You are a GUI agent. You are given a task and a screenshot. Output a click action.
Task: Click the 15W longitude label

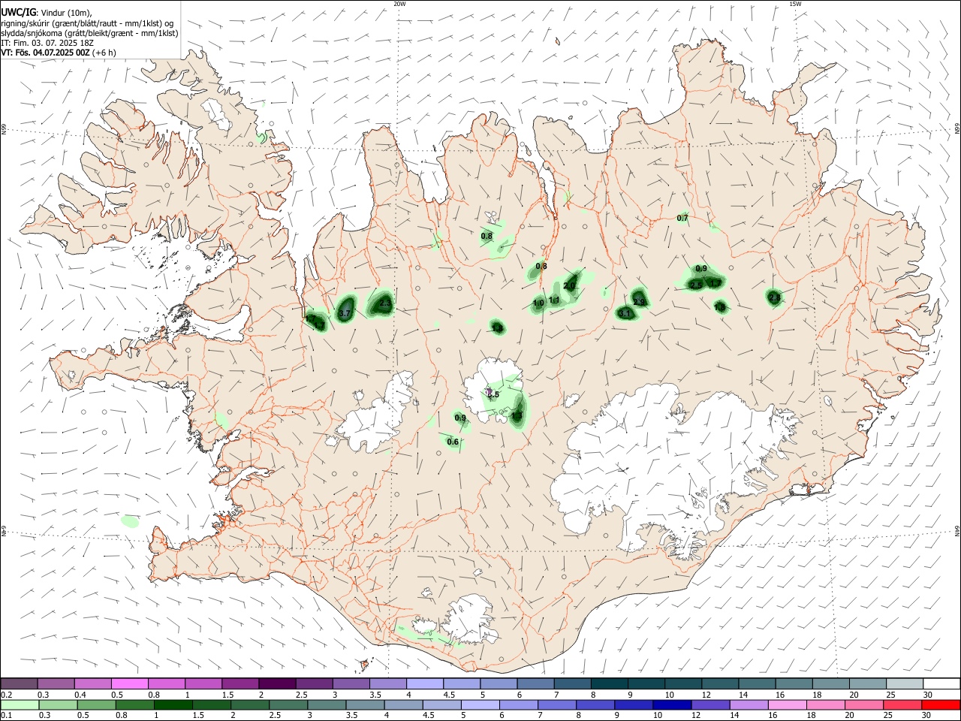click(795, 4)
